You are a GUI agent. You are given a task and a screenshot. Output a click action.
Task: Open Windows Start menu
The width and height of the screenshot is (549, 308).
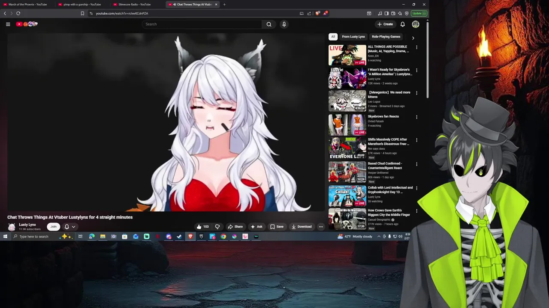pyautogui.click(x=5, y=237)
